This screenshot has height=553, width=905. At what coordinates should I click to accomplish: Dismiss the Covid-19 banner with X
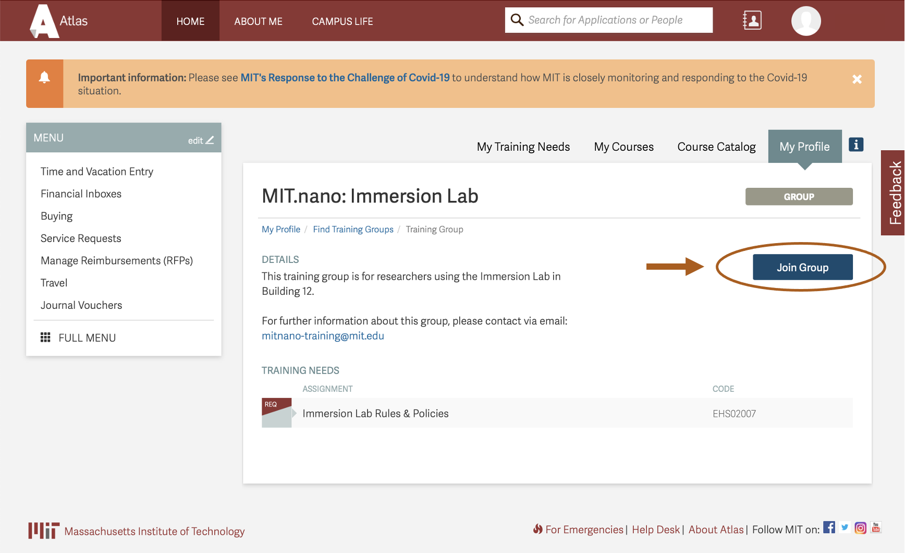[x=857, y=79]
